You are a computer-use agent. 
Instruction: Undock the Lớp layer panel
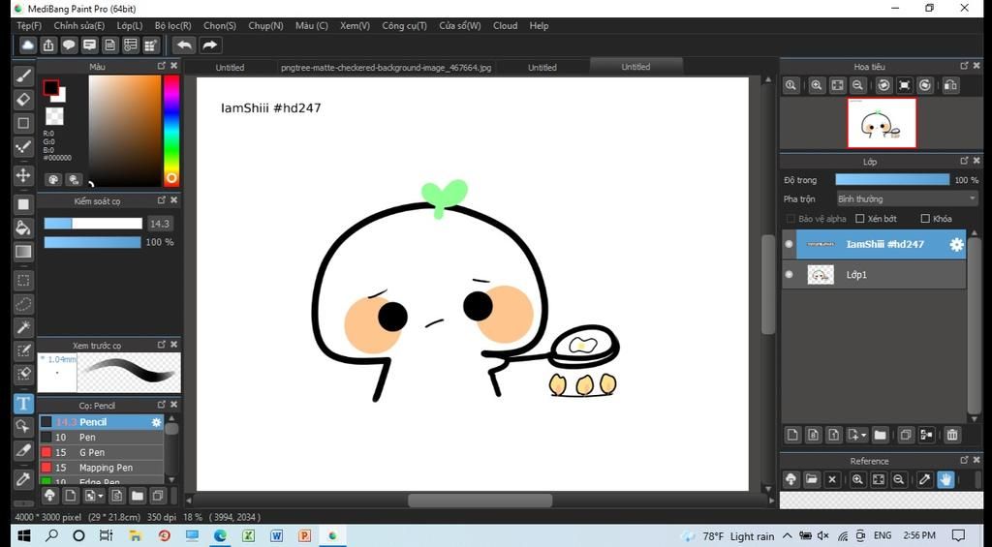(x=964, y=162)
